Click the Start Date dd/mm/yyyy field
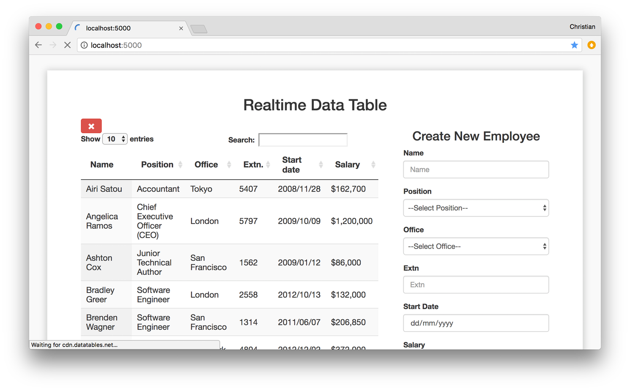 [x=476, y=323]
